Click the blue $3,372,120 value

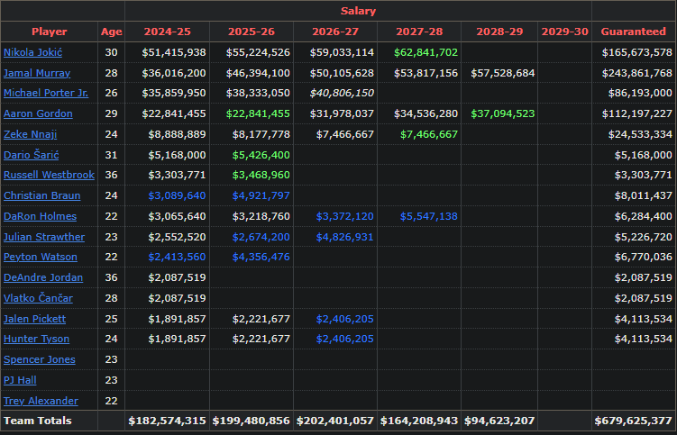pyautogui.click(x=345, y=216)
